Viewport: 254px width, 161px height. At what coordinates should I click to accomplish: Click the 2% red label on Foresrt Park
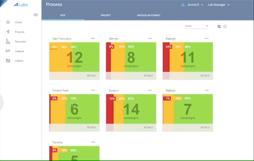pos(54,99)
